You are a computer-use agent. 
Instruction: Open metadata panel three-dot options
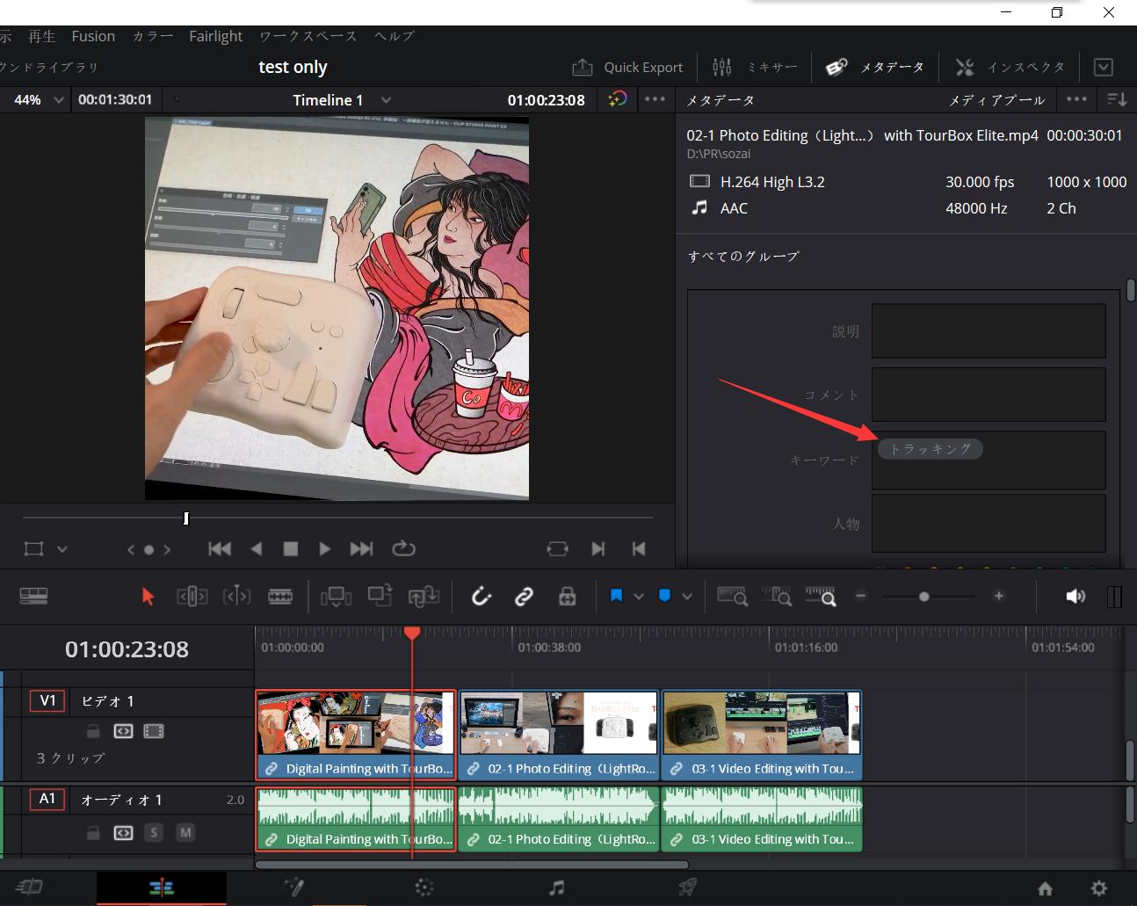[x=1076, y=99]
